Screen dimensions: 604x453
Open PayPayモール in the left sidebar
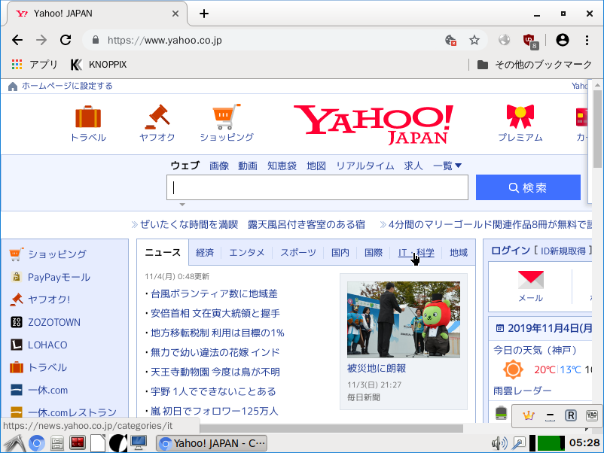(59, 277)
